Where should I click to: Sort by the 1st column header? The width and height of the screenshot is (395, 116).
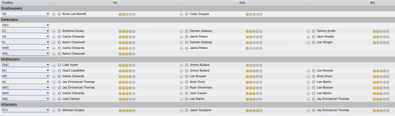[115, 3]
